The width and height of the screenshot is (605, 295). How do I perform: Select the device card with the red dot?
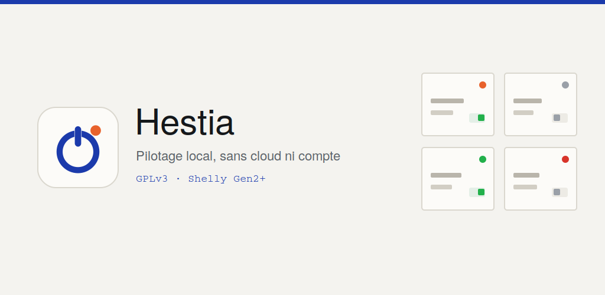pos(540,179)
